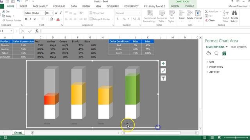This screenshot has width=250, height=140.
Task: Open the Calibri font name dropdown
Action: [44, 13]
